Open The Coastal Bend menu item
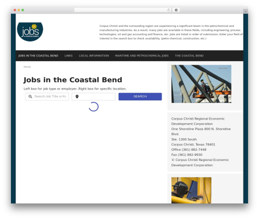 click(189, 56)
